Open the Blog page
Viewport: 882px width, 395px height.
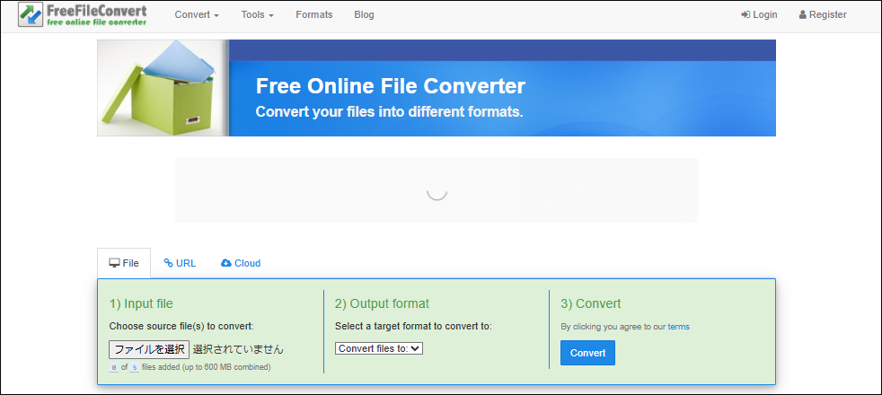pos(364,14)
